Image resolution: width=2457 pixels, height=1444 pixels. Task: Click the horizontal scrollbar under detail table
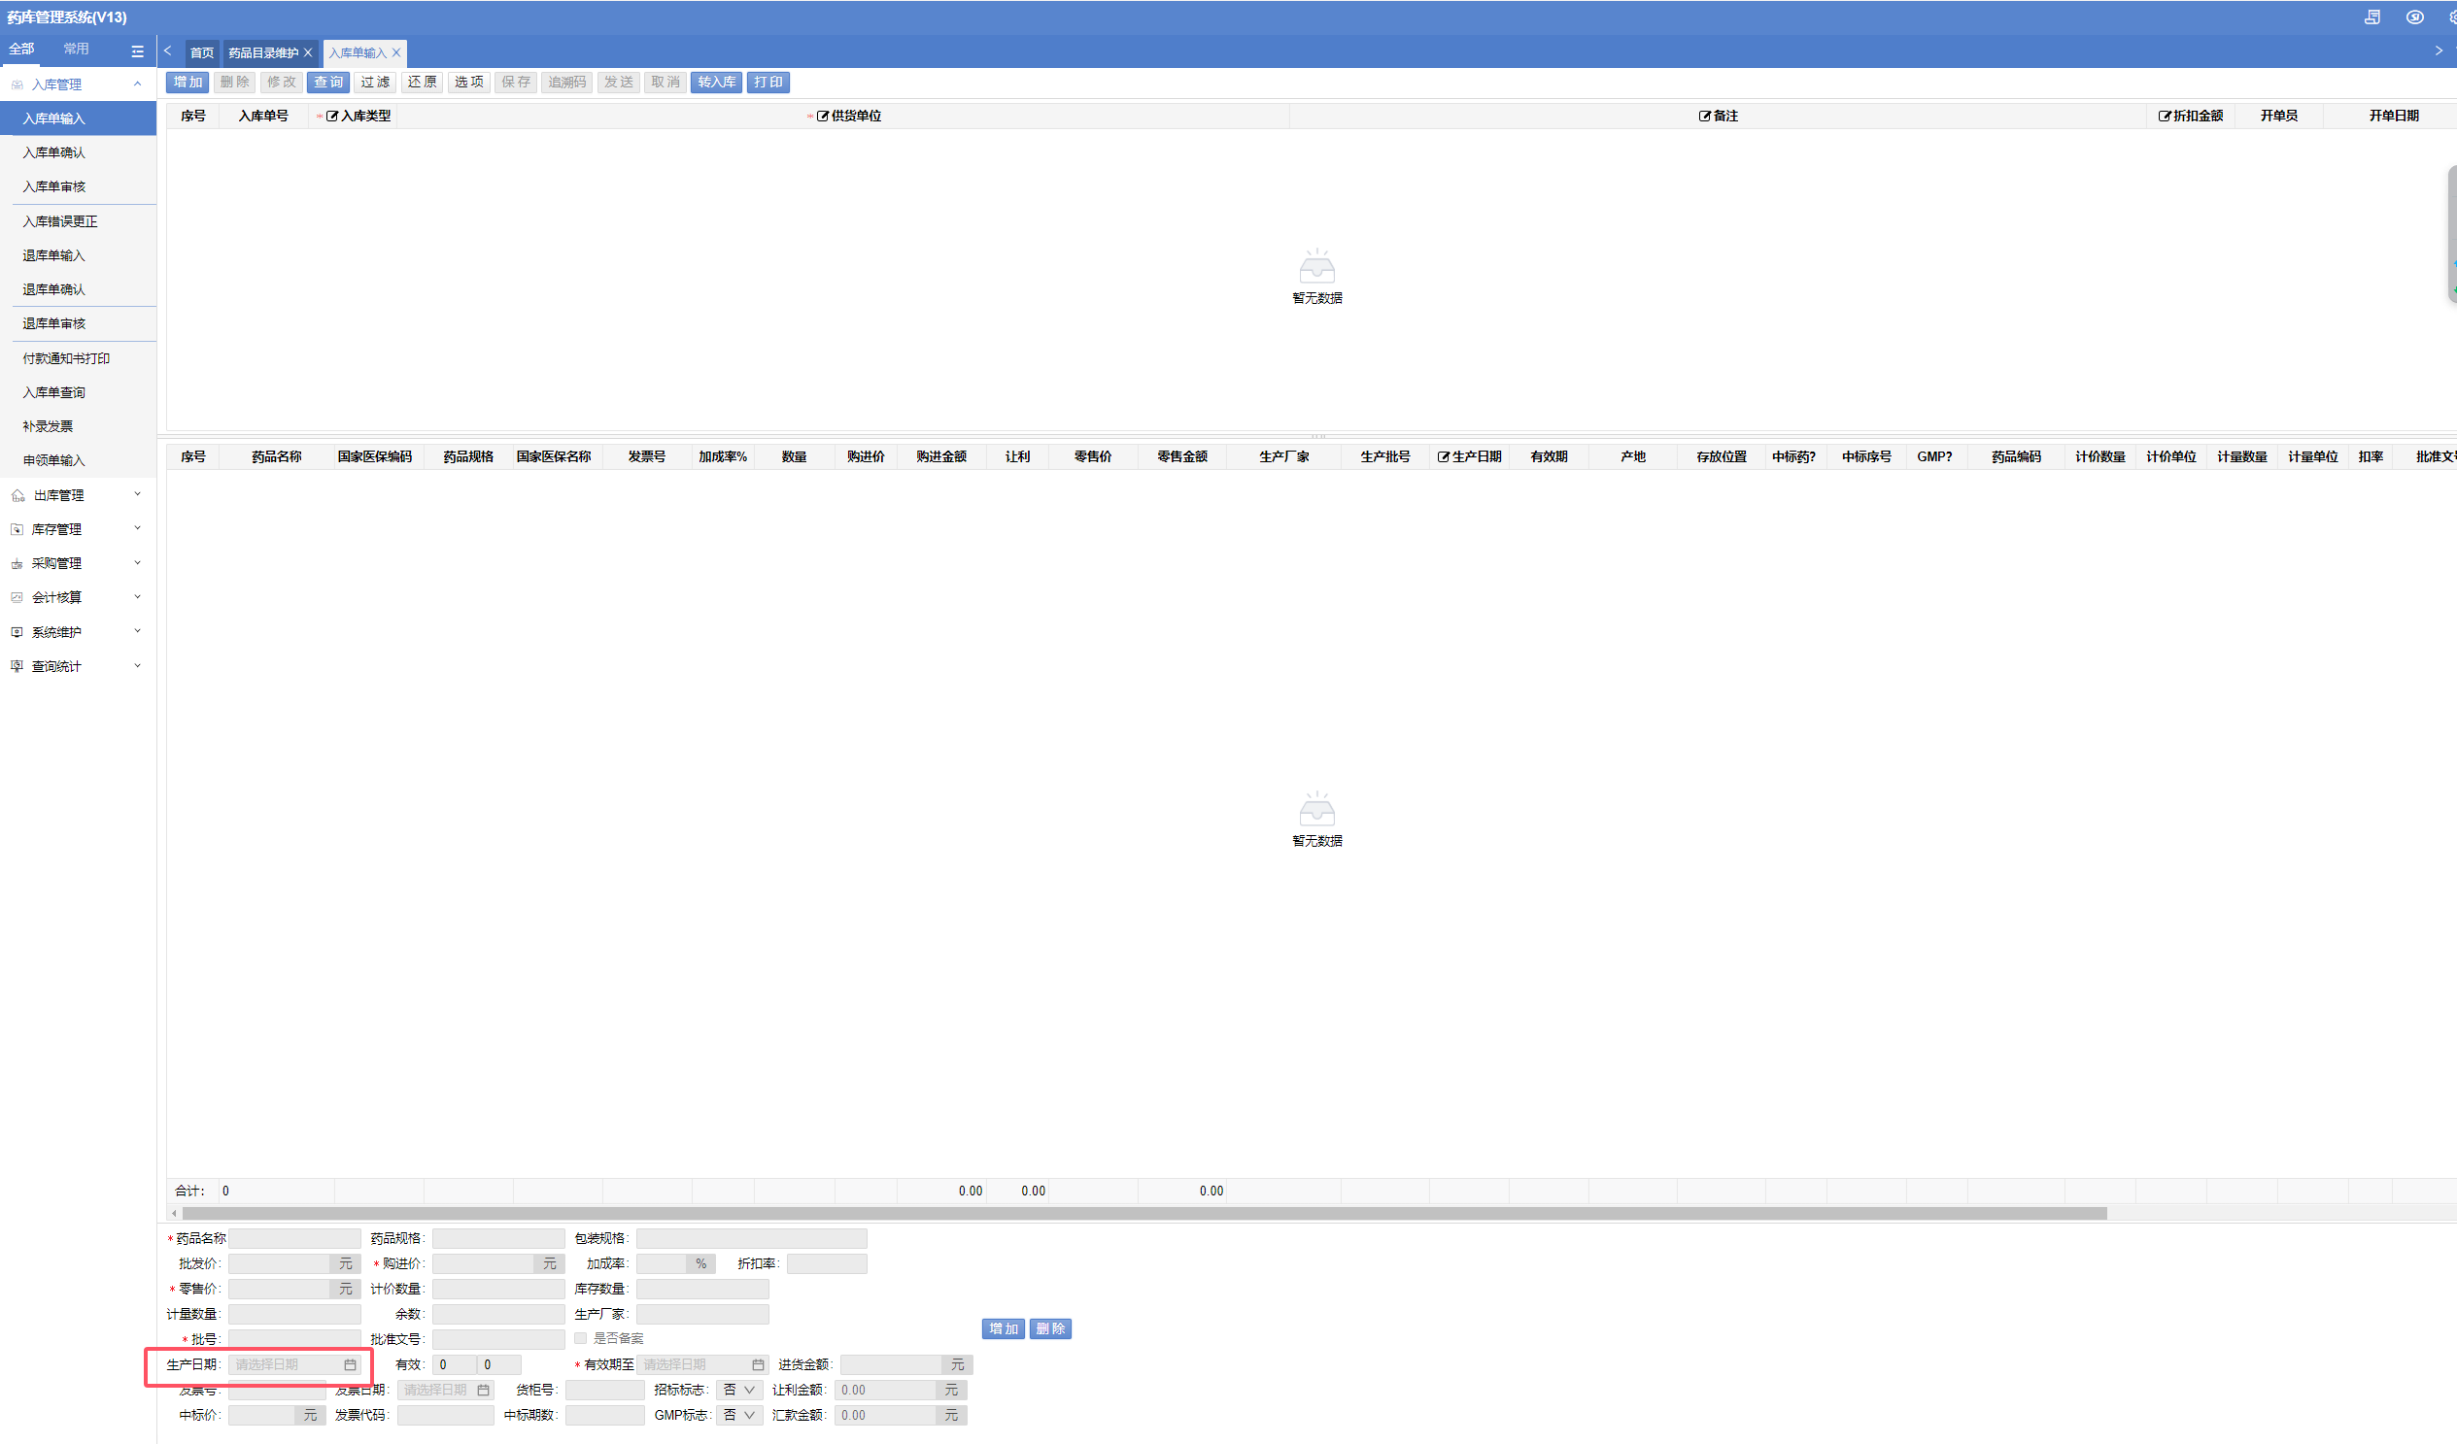(1141, 1213)
